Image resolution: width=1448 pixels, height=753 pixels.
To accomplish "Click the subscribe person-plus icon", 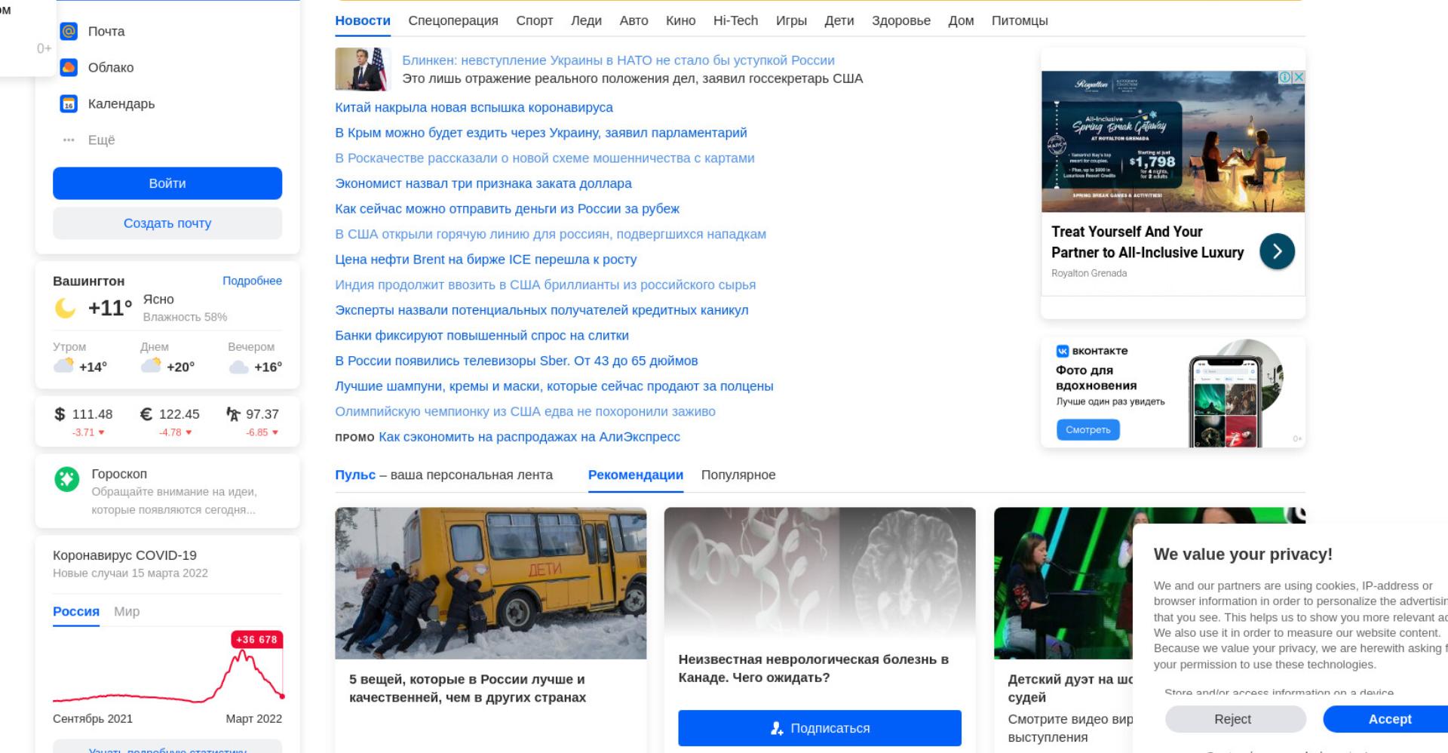I will [x=777, y=728].
